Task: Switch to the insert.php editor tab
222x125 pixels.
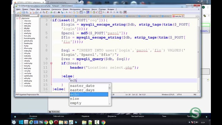Action: 178,16
